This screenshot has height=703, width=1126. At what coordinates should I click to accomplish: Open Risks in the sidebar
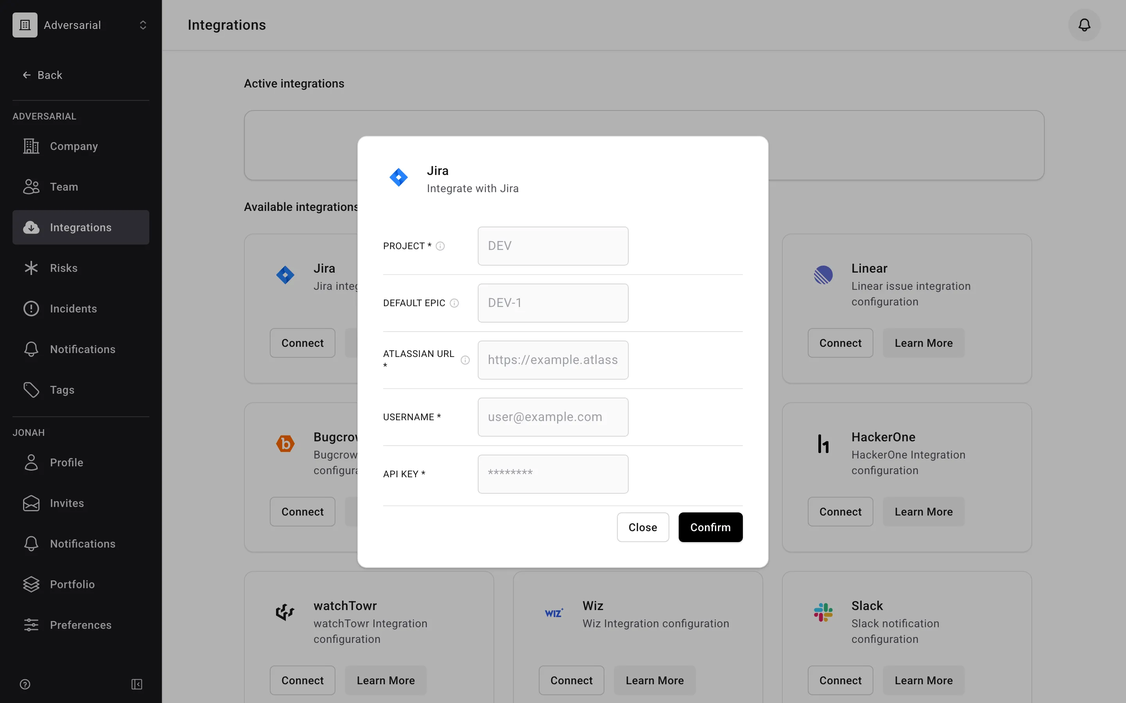(81, 268)
